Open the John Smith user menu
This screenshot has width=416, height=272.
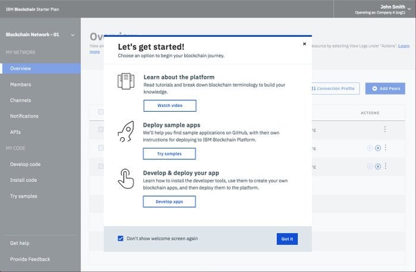(x=409, y=10)
